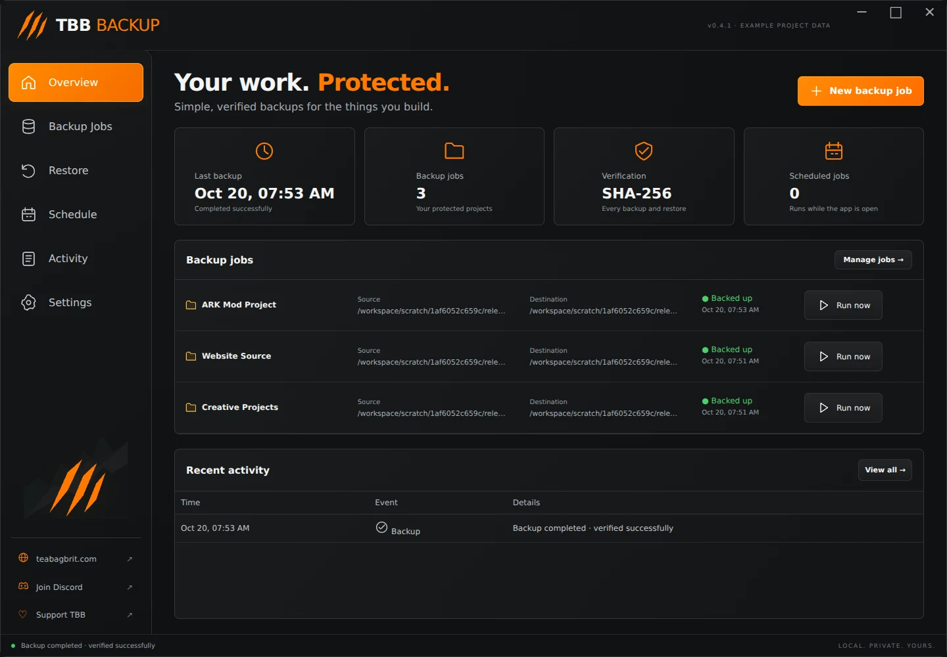
Task: Run Website Source backup now
Action: click(843, 357)
